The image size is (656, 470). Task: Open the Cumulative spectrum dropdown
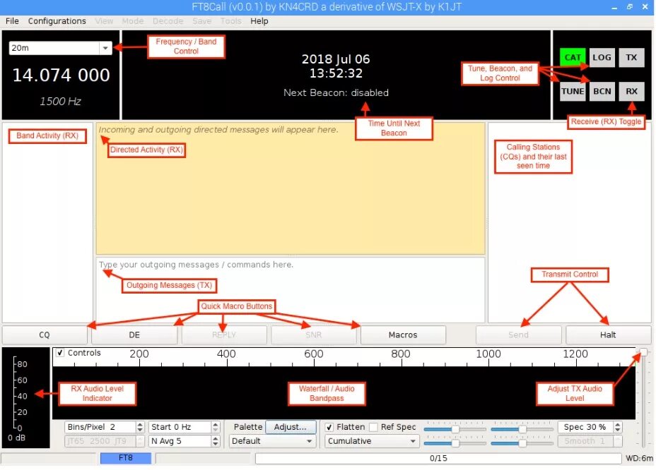(x=372, y=441)
